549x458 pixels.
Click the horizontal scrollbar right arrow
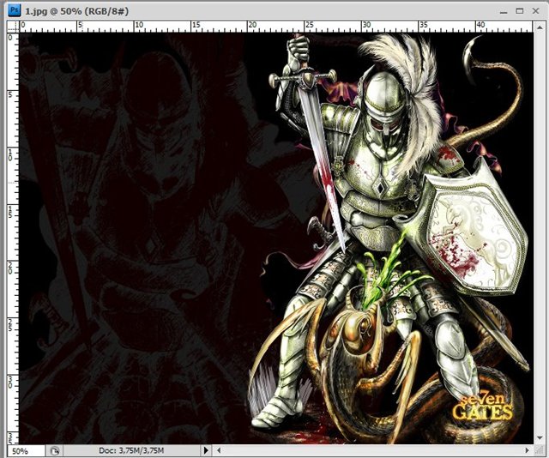coord(527,450)
